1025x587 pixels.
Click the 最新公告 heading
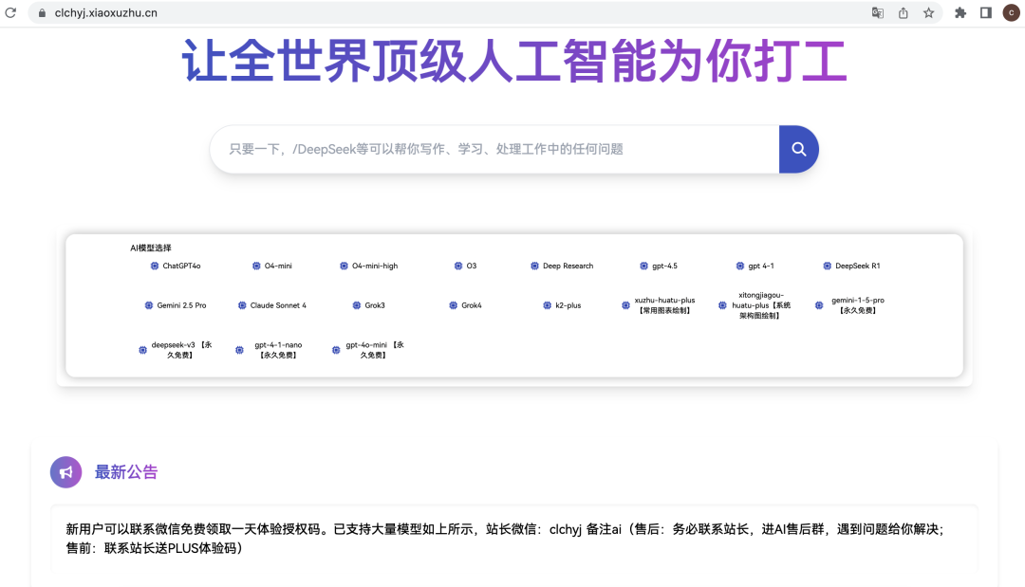click(x=126, y=472)
